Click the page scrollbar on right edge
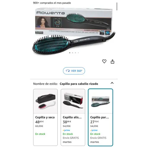The image size is (148, 148). click(117, 7)
